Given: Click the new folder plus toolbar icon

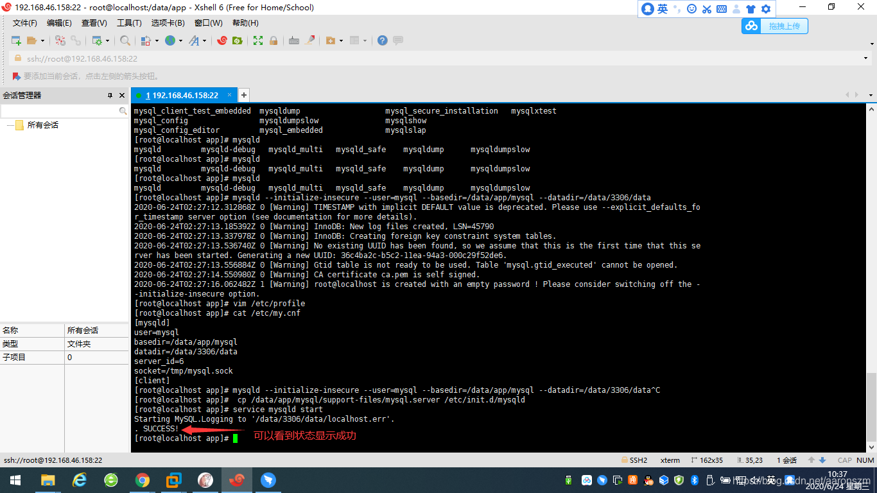Looking at the screenshot, I should tap(331, 40).
